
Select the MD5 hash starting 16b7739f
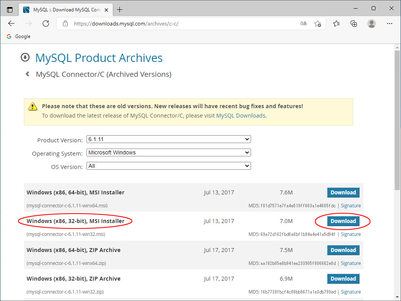(298, 292)
